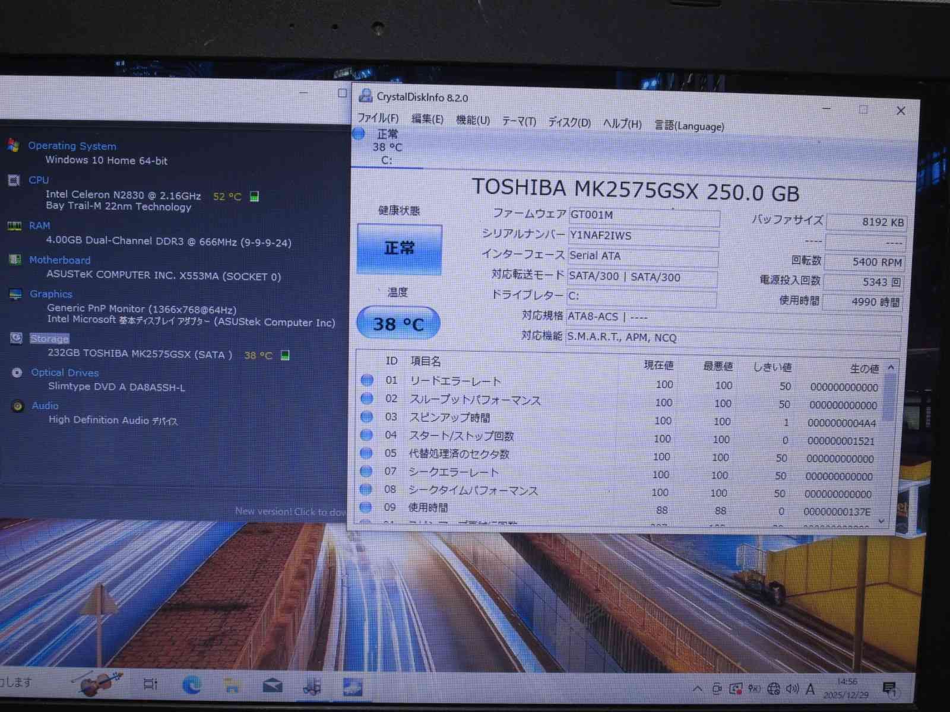Click the Optical Drives icon in Speccy
The width and height of the screenshot is (950, 712).
17,372
